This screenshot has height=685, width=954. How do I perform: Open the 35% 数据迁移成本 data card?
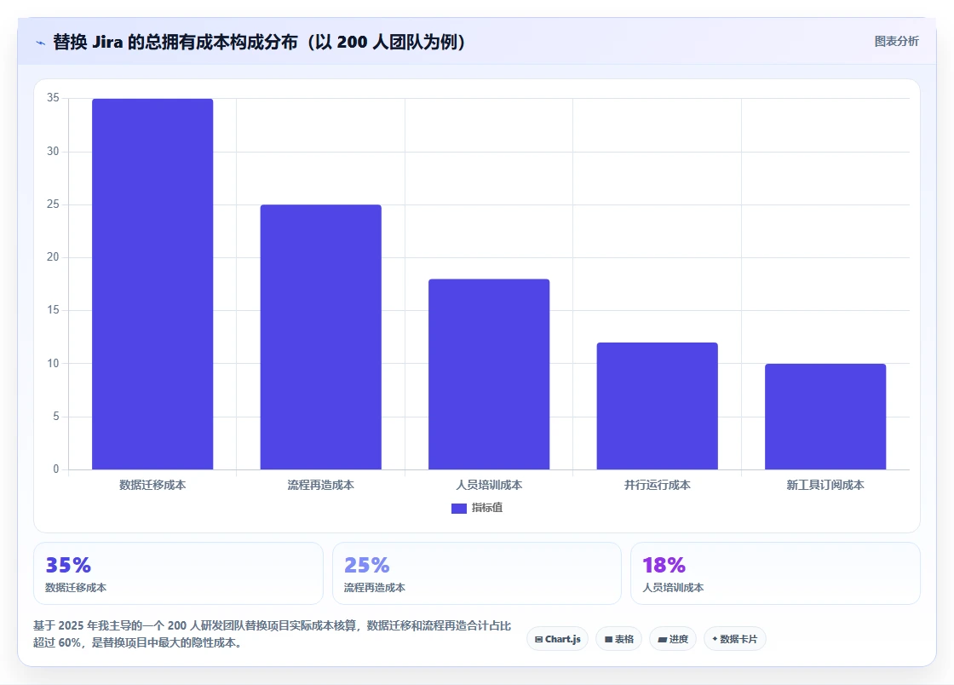tap(178, 573)
